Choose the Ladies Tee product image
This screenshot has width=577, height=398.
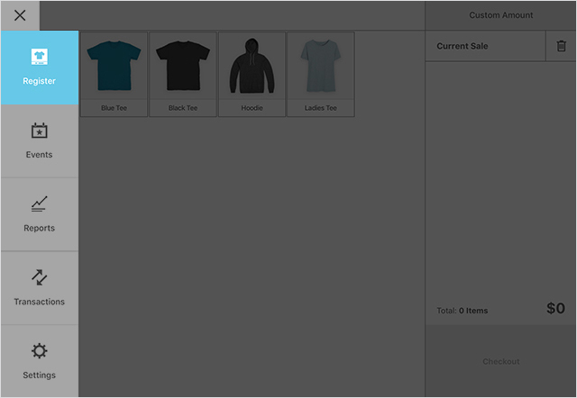pyautogui.click(x=320, y=66)
